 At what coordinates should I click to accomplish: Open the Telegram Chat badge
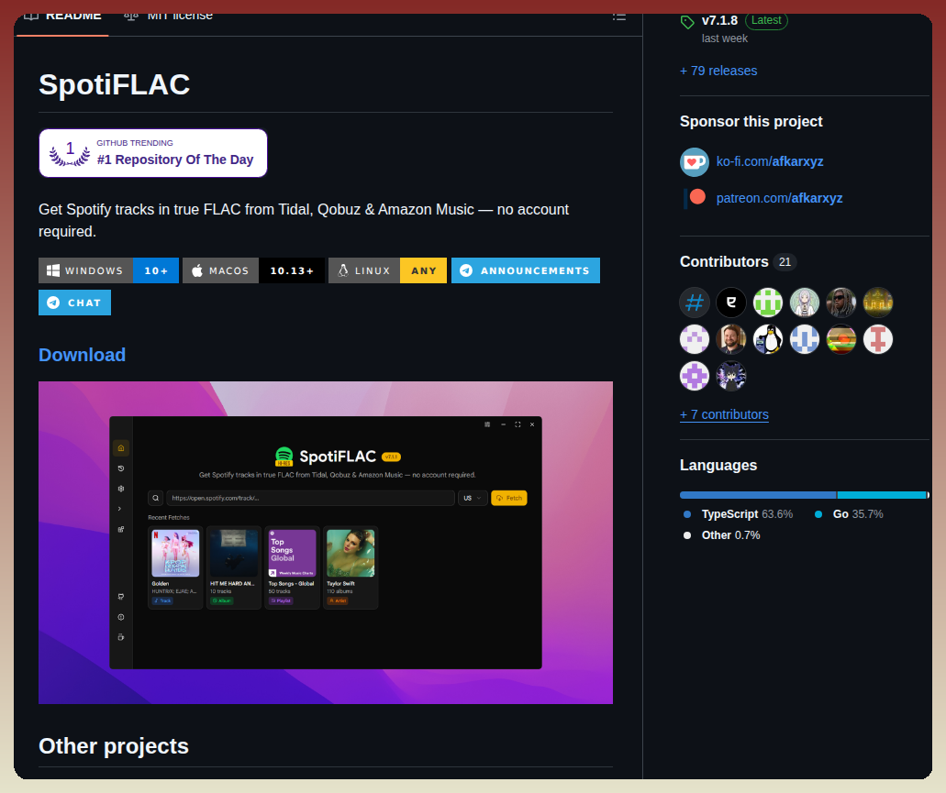tap(75, 303)
